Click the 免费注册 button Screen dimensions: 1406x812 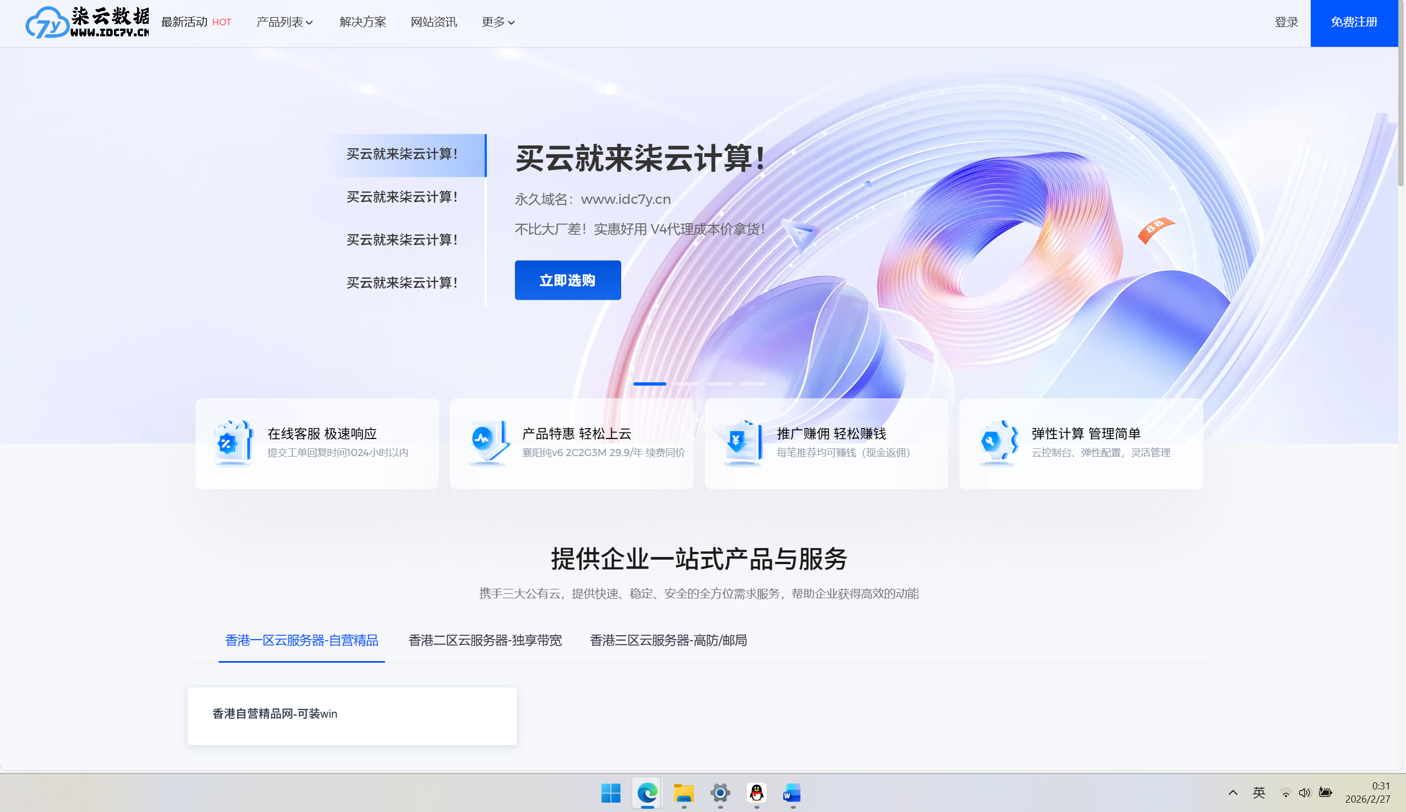[x=1354, y=22]
